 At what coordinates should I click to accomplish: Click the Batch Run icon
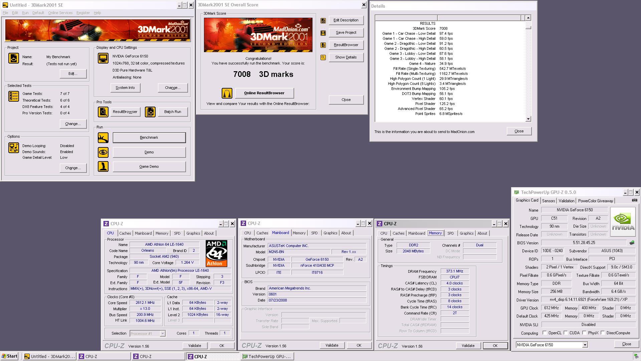[150, 112]
